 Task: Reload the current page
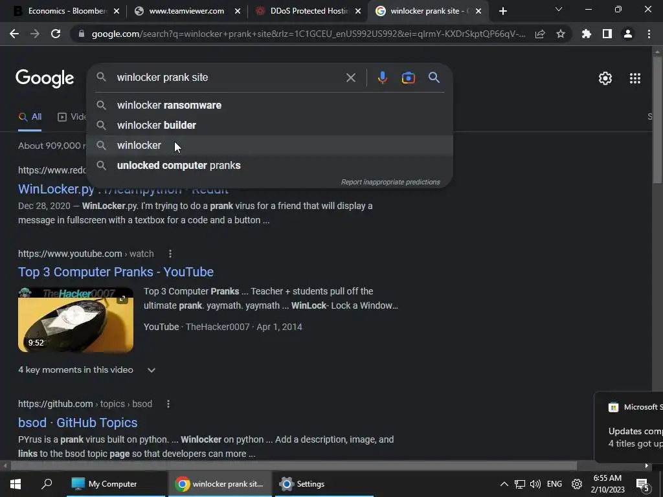[x=56, y=34]
